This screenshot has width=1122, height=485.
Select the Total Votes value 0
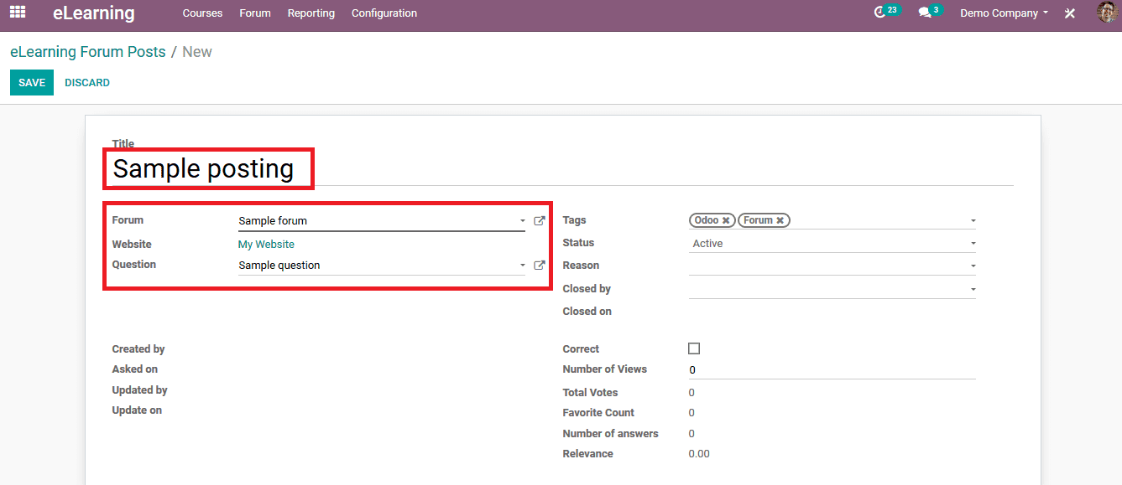pos(691,393)
